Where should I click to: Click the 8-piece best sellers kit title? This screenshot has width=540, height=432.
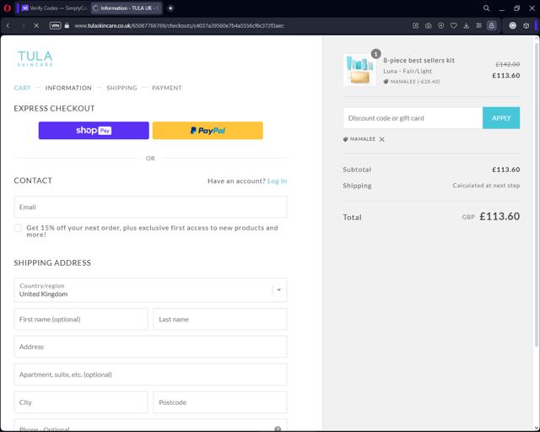point(418,60)
